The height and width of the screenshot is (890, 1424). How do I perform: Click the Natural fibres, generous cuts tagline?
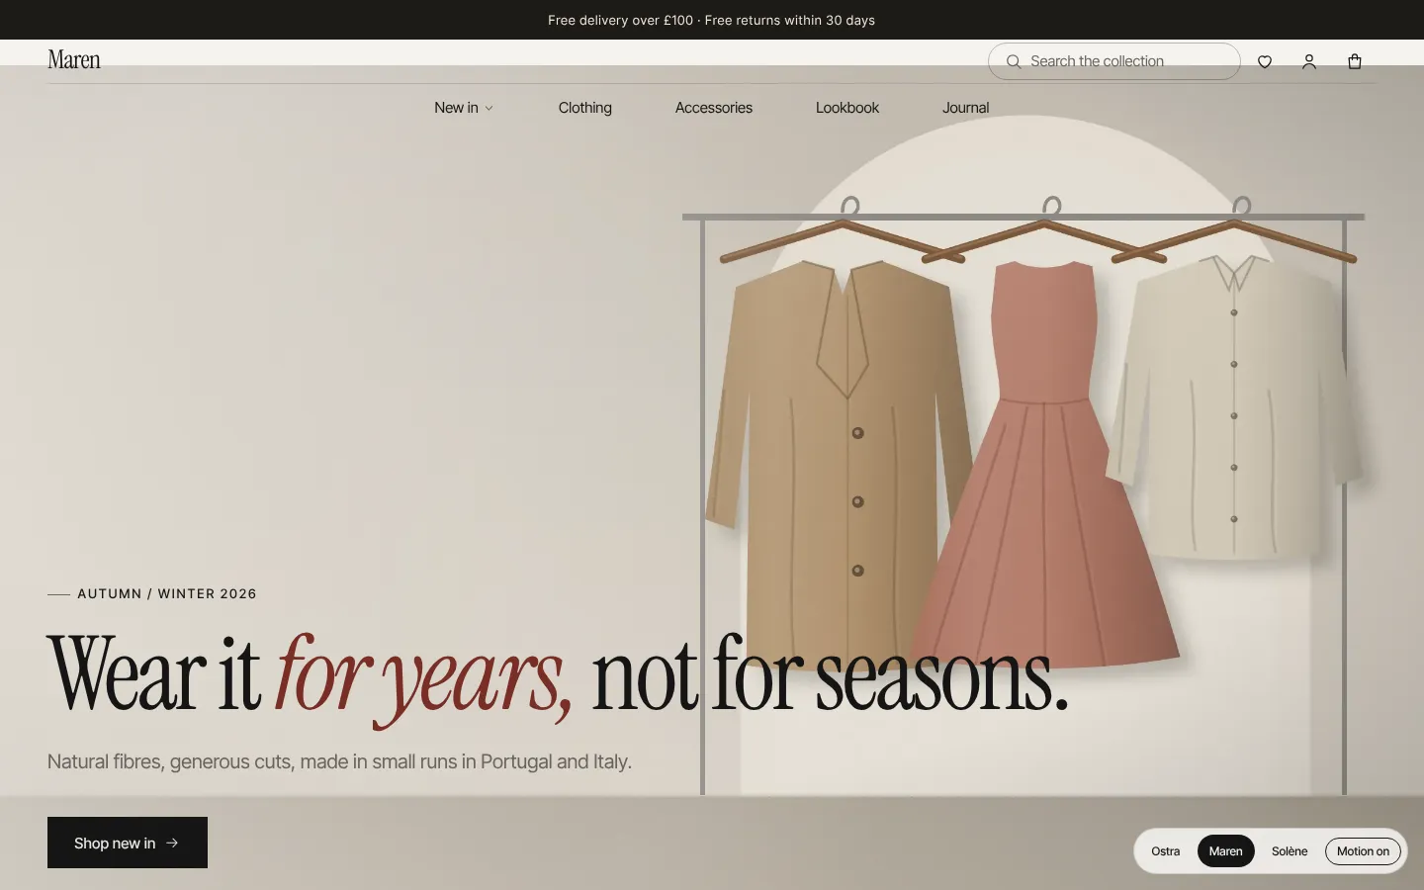click(339, 761)
